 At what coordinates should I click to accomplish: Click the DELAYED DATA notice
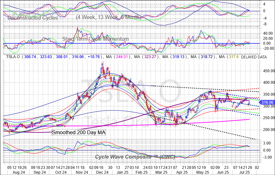click(254, 57)
